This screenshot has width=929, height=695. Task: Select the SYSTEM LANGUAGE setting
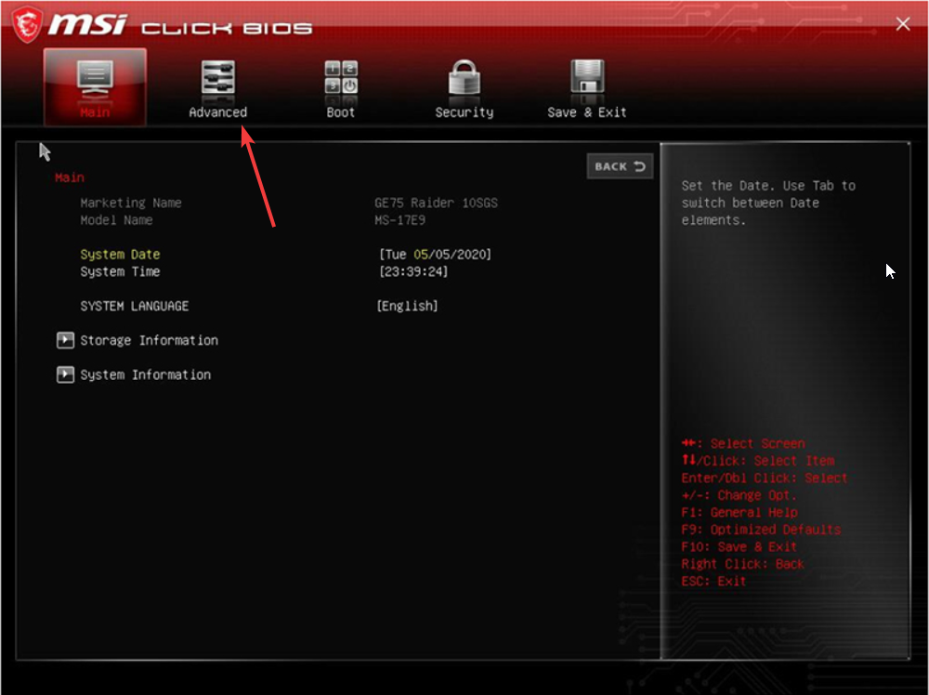tap(135, 307)
